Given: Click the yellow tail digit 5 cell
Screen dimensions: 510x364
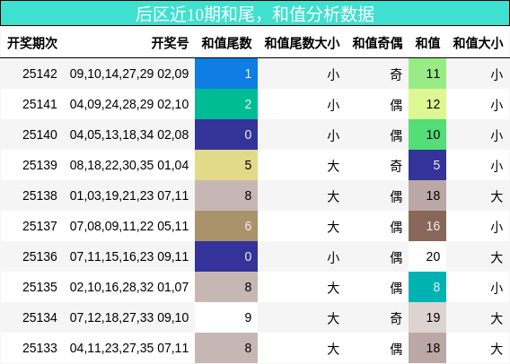Looking at the screenshot, I should (x=226, y=165).
